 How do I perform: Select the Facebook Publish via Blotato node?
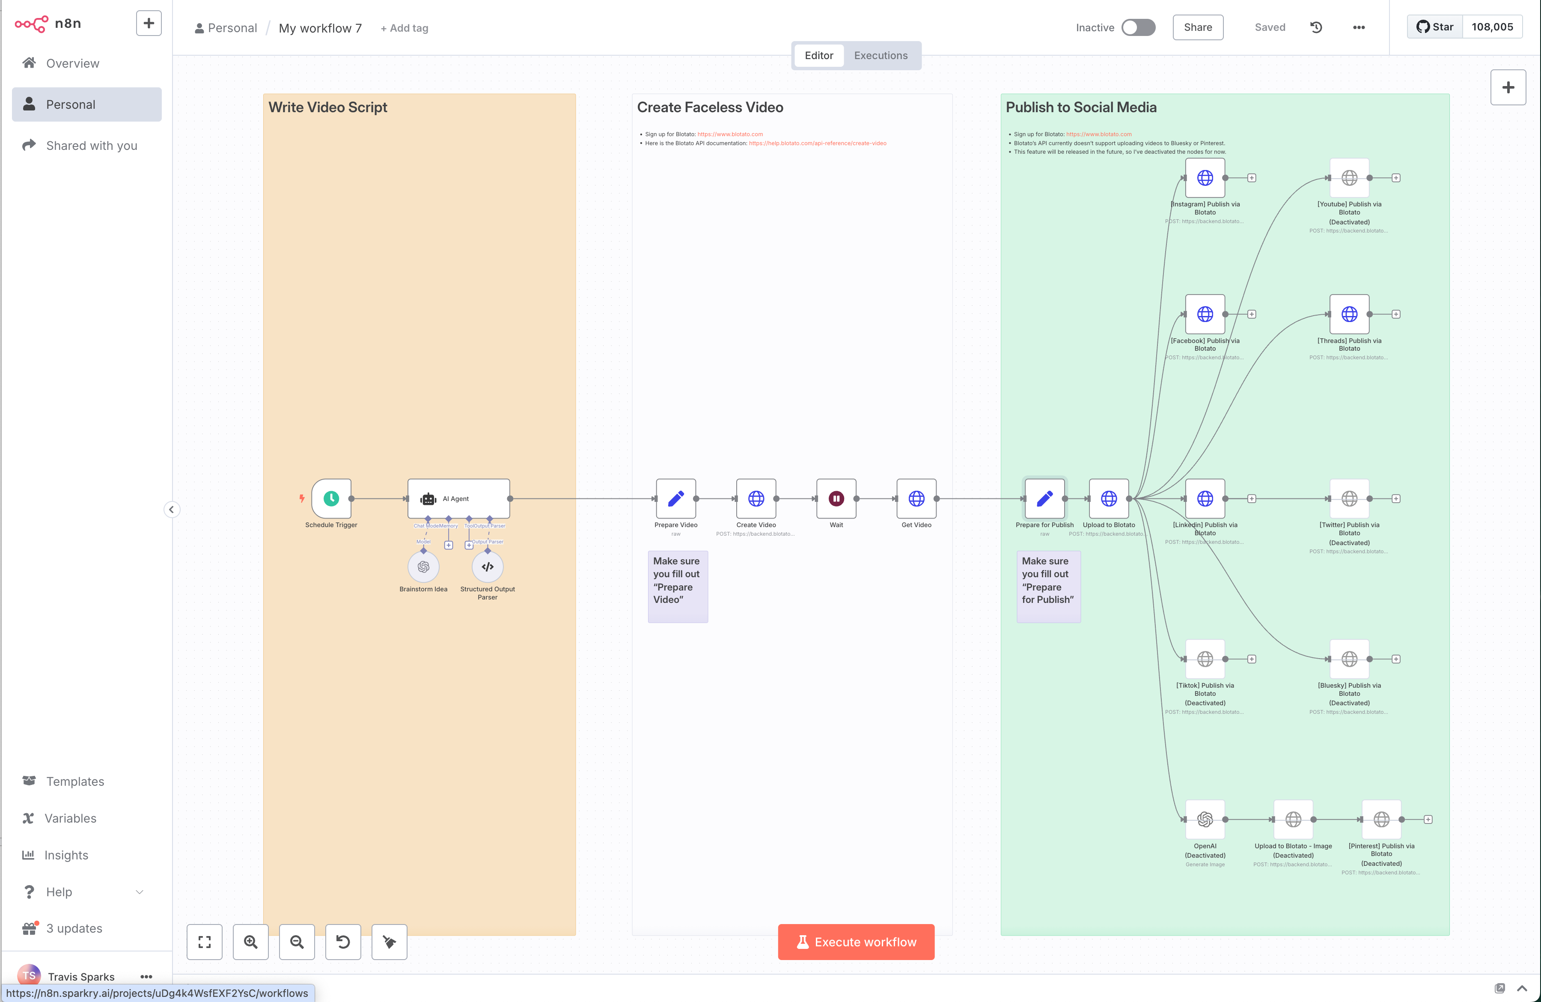(1205, 314)
